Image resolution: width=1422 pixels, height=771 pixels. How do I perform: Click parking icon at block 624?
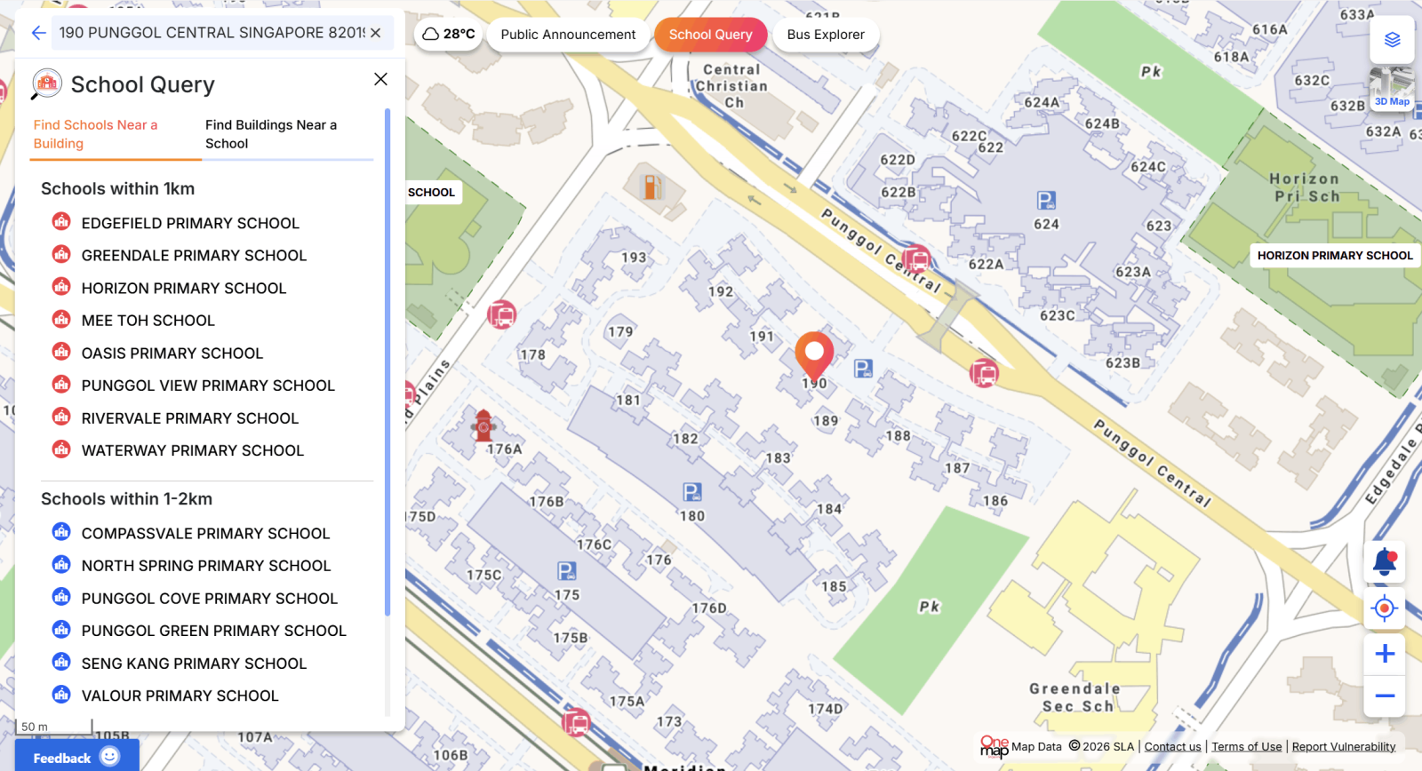1046,201
